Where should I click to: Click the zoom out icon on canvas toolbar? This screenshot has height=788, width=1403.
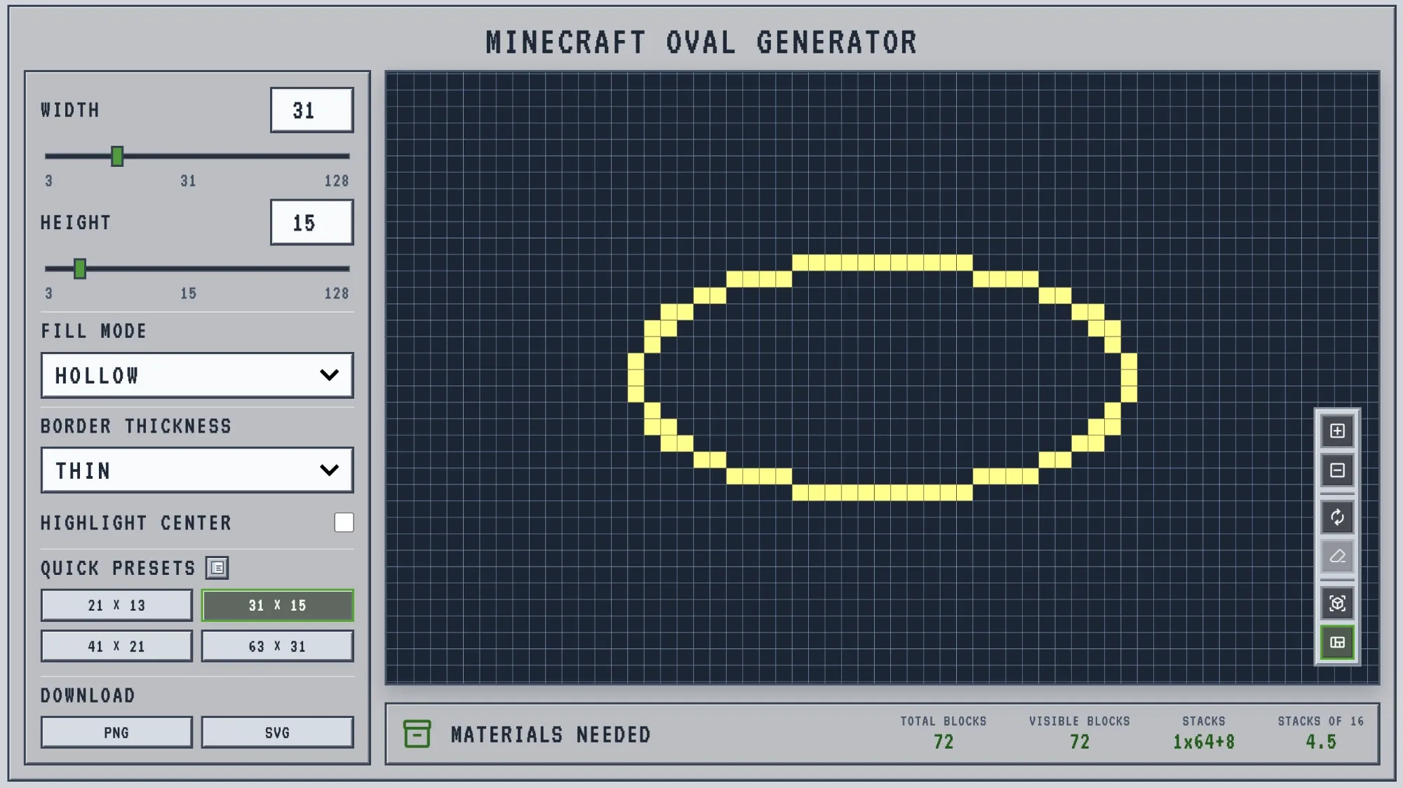tap(1337, 470)
